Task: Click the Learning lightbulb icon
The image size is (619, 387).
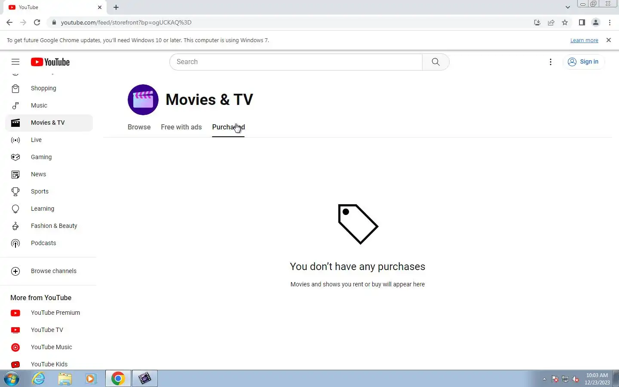Action: tap(15, 209)
